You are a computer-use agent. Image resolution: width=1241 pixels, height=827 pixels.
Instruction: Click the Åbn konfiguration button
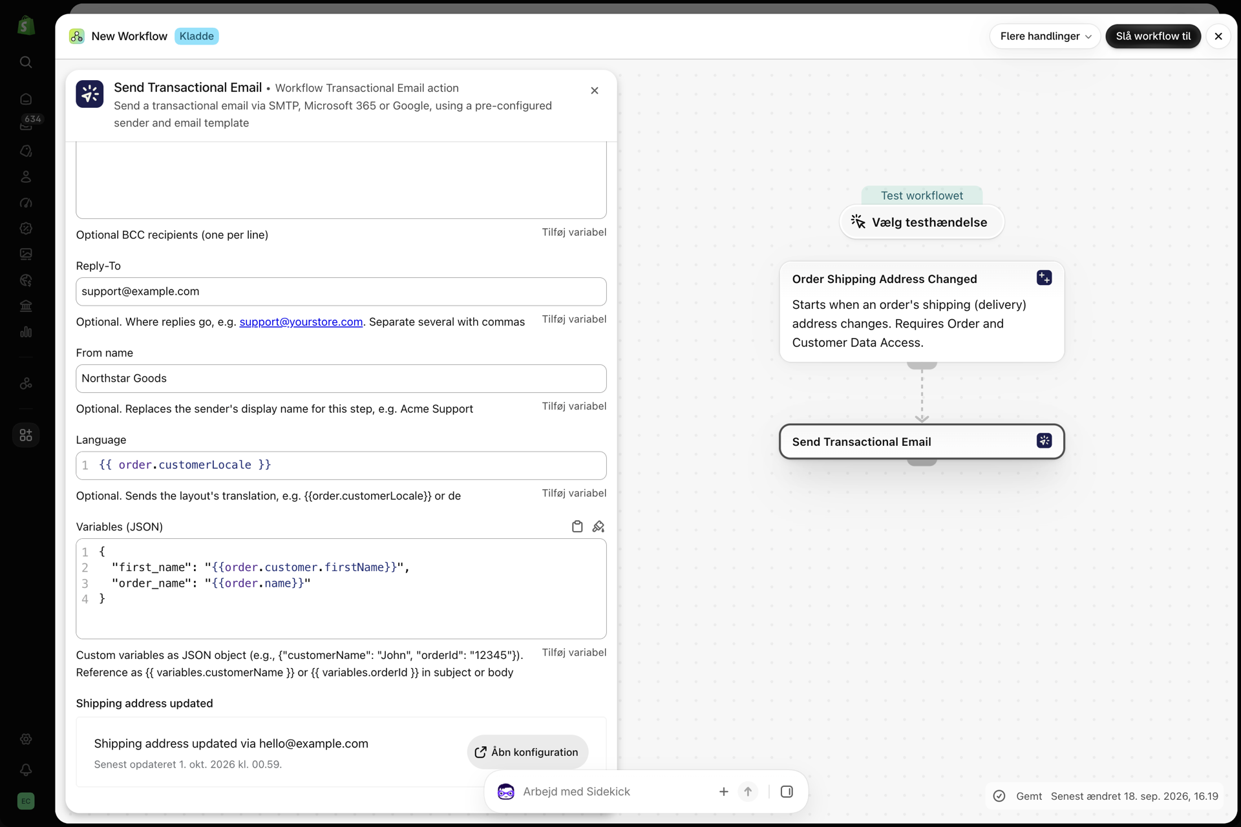pos(527,752)
